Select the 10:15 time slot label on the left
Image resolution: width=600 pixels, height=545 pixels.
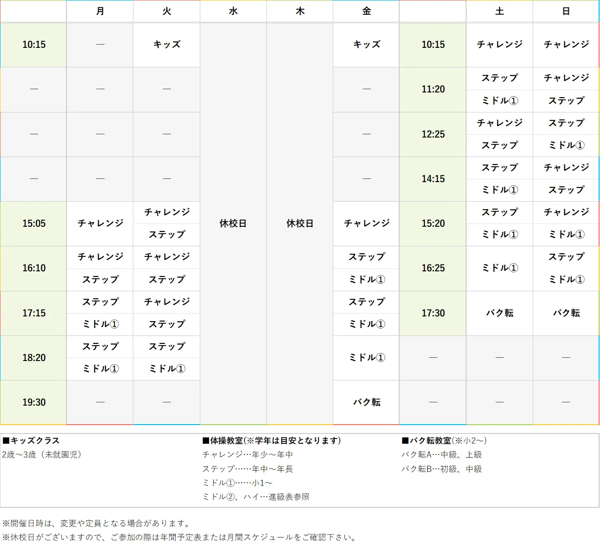tap(33, 45)
